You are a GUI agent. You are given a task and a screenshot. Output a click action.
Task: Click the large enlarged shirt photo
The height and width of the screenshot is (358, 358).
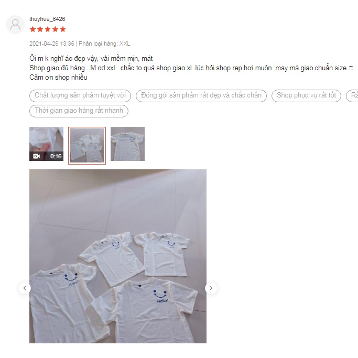point(118,256)
